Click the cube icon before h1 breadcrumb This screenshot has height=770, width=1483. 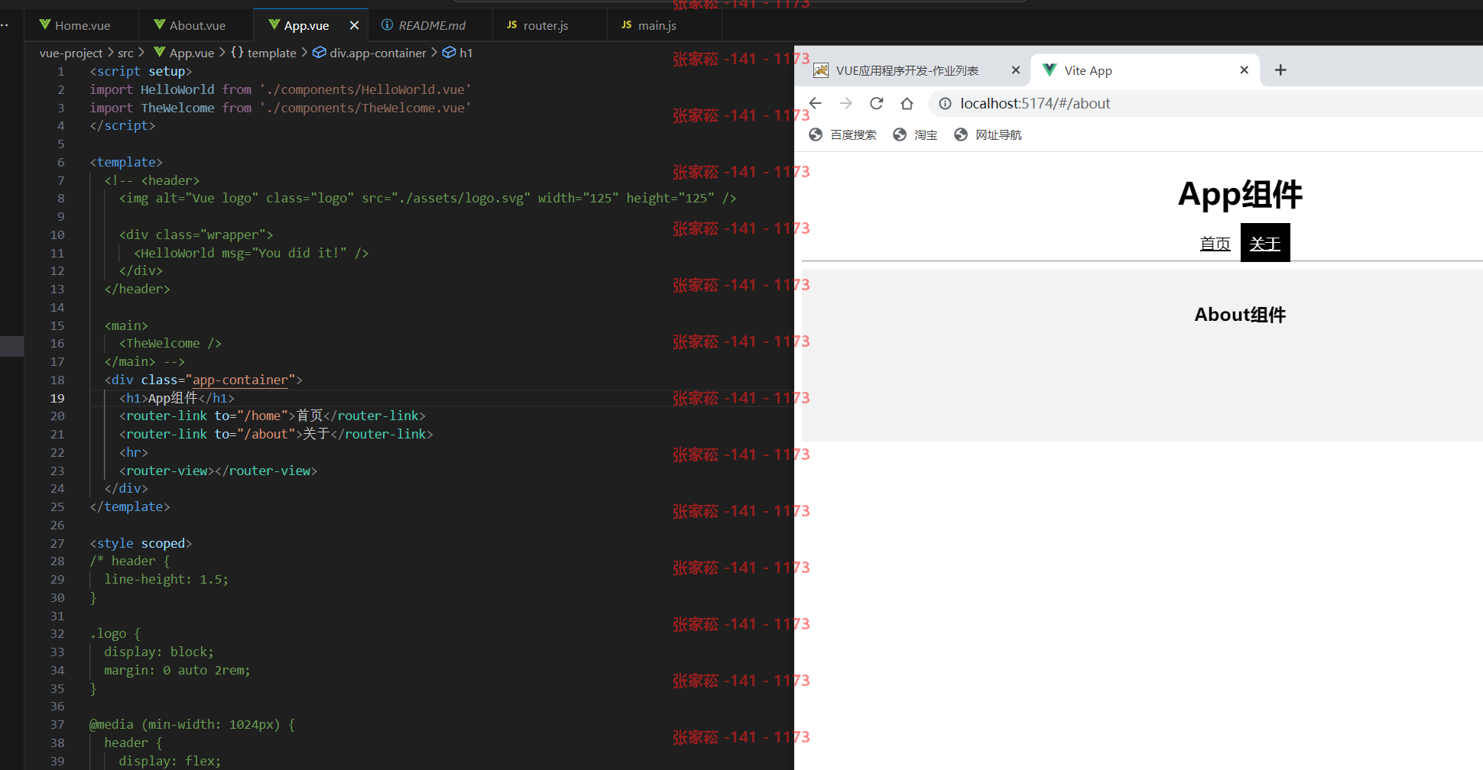(449, 52)
